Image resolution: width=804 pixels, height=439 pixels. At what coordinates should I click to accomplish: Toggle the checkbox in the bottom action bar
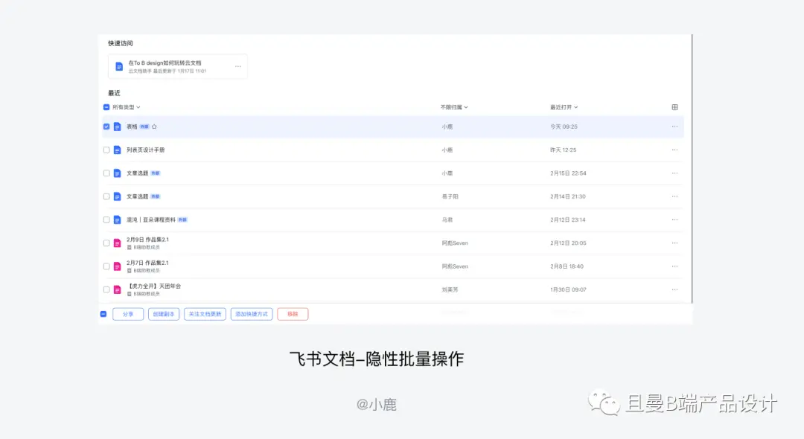[103, 314]
